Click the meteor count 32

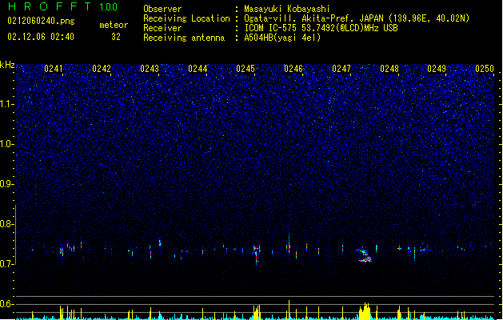click(x=116, y=37)
